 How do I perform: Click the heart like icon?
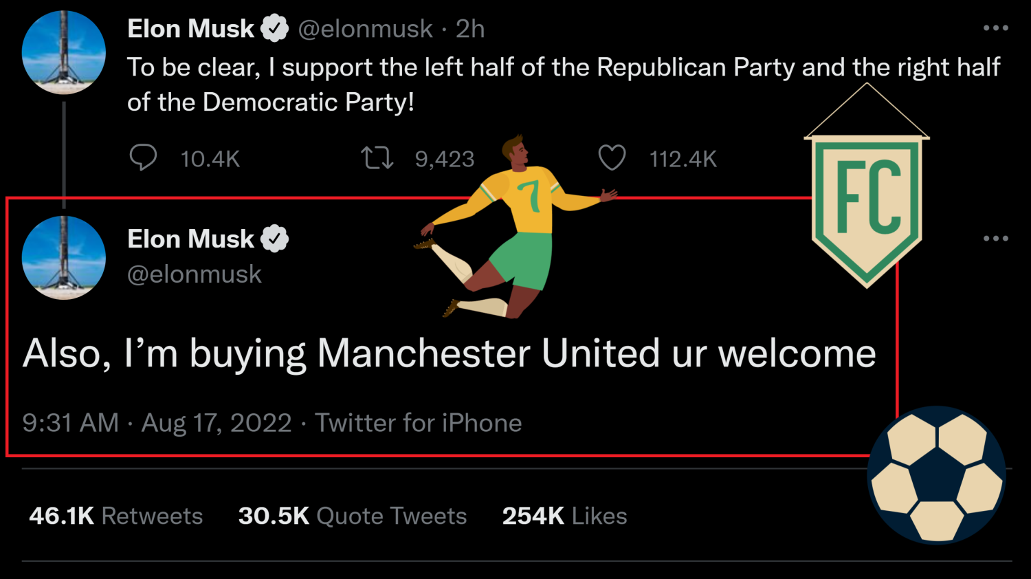[612, 158]
